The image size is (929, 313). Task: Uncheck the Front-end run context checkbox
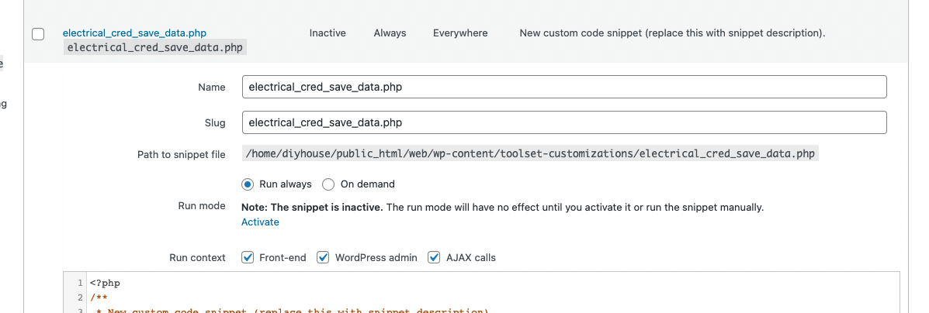tap(248, 257)
